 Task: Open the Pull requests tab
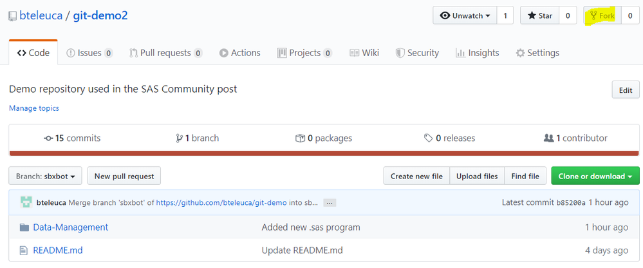click(x=165, y=53)
